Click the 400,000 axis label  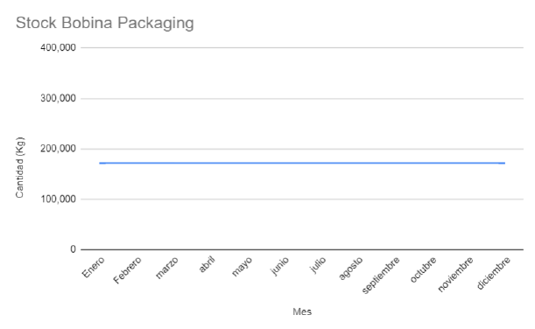coord(58,48)
